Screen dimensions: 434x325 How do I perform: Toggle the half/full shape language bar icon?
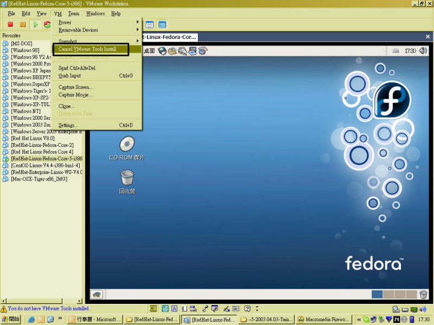(x=184, y=308)
